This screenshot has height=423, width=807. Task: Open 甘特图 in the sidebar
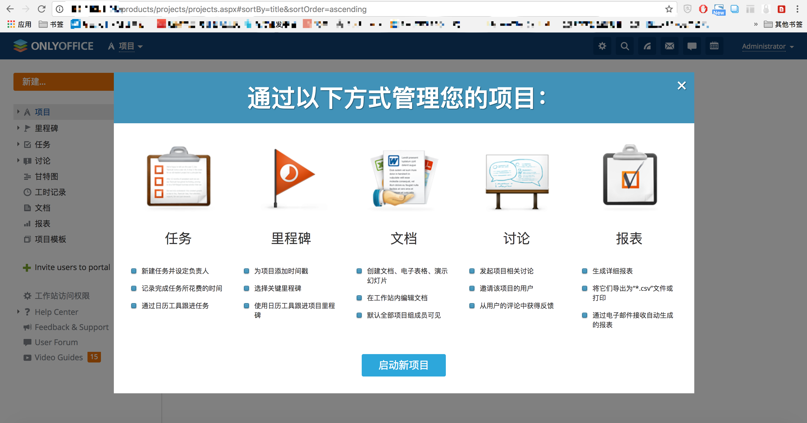pyautogui.click(x=46, y=176)
